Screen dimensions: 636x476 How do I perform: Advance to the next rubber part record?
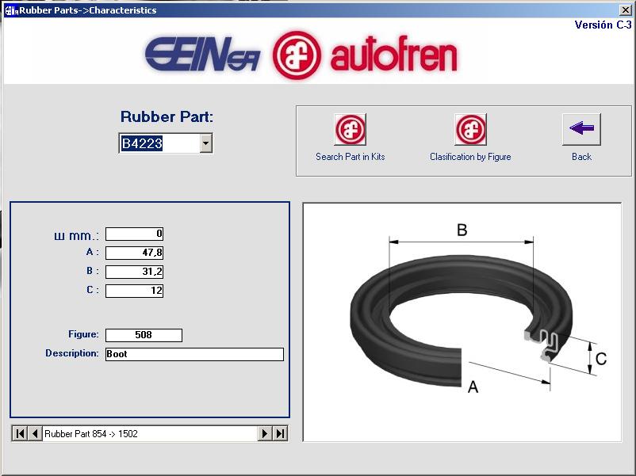[265, 433]
